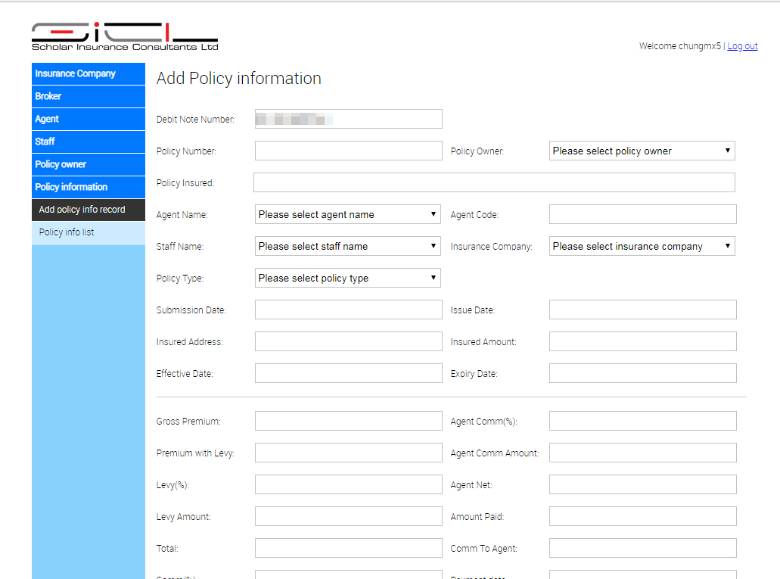Focus the Premium with Levy field
The image size is (780, 579).
348,453
